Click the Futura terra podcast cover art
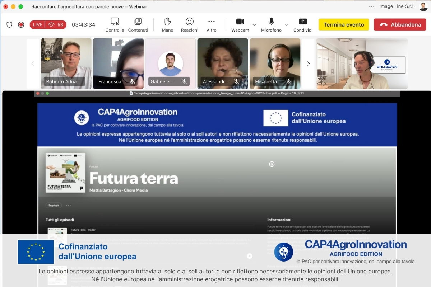The image size is (431, 287). [x=65, y=173]
